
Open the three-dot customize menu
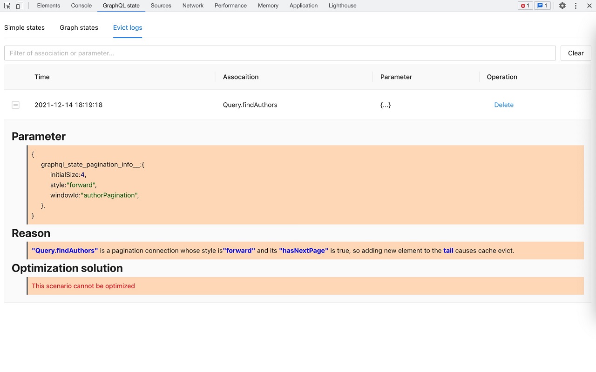click(x=576, y=5)
